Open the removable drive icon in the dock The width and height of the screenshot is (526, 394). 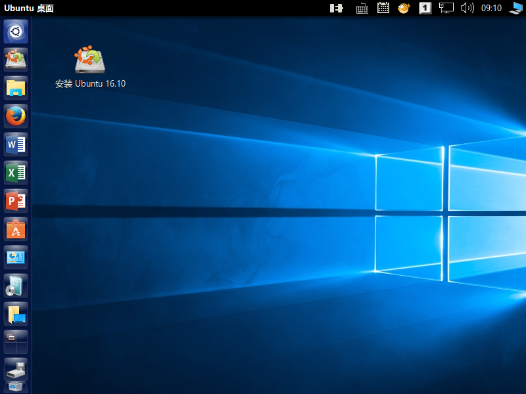tap(16, 369)
